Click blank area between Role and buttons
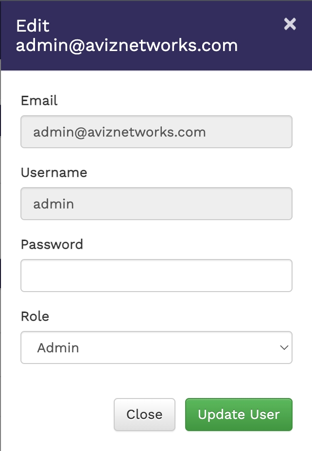This screenshot has width=312, height=451. click(156, 382)
